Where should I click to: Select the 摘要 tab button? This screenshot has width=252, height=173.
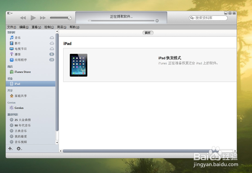click(148, 33)
